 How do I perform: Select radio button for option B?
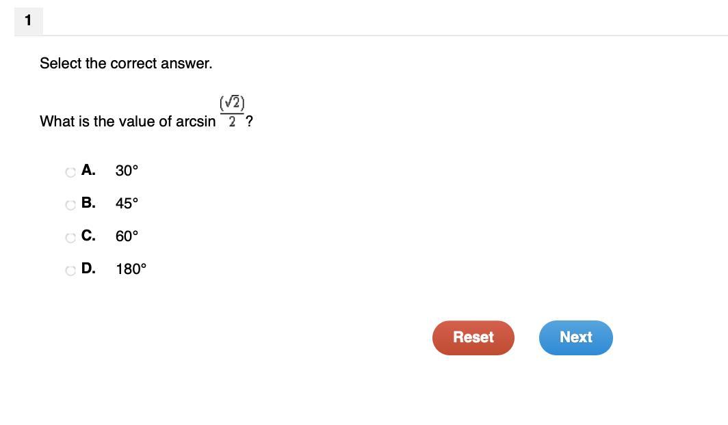pos(70,205)
